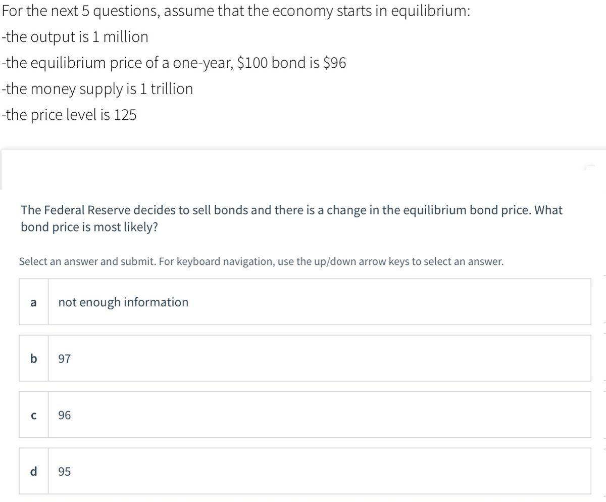This screenshot has height=502, width=606.
Task: Click the letter label 'c' in third option
Action: pos(33,416)
